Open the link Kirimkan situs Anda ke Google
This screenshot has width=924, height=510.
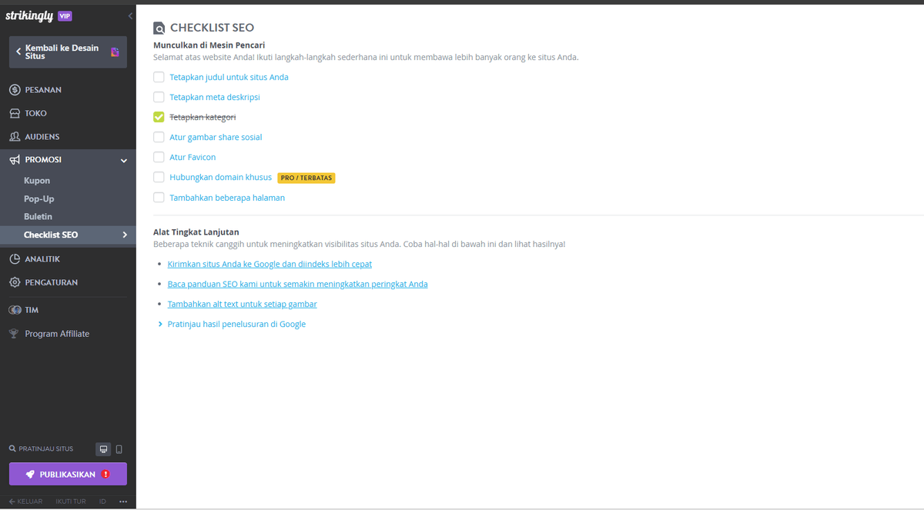[269, 264]
